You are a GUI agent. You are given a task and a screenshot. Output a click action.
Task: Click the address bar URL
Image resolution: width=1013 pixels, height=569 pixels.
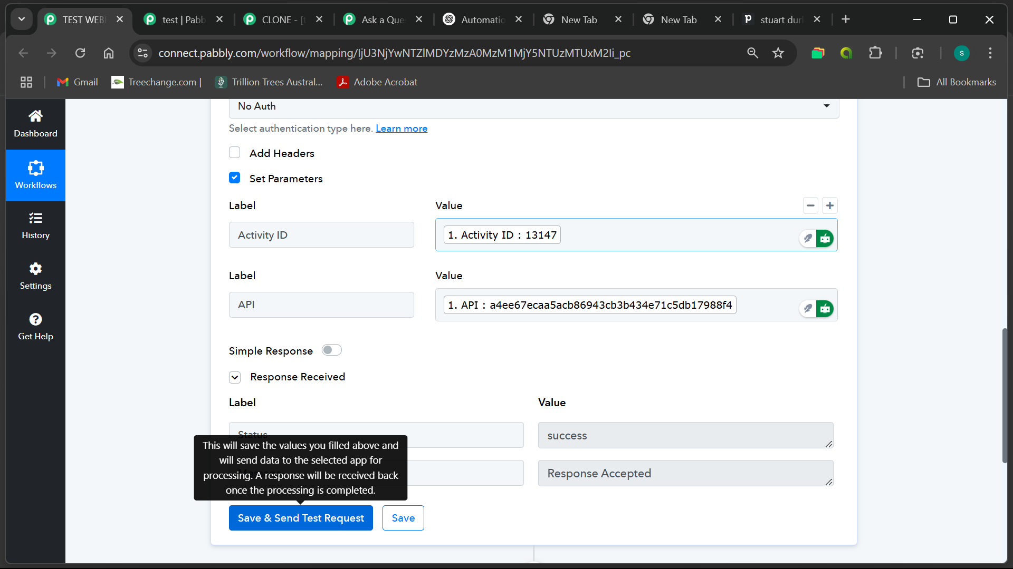[395, 53]
